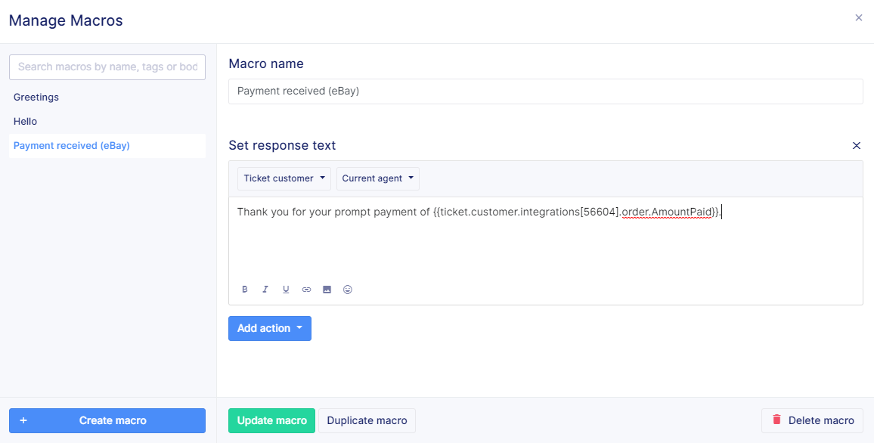Insert an image into the response
Screen dimensions: 874x443
pos(327,290)
